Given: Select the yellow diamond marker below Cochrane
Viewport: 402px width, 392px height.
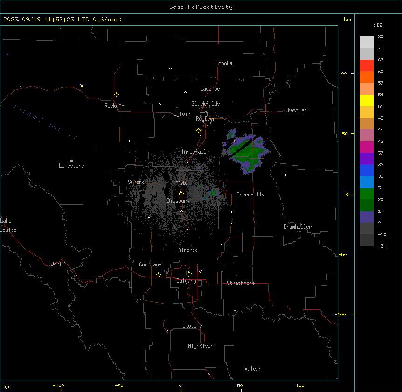Looking at the screenshot, I should point(159,275).
